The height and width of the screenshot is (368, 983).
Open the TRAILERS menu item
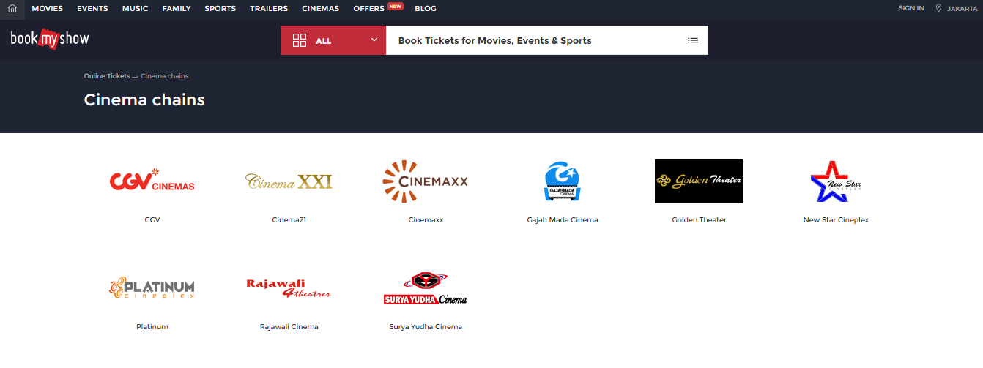[269, 9]
